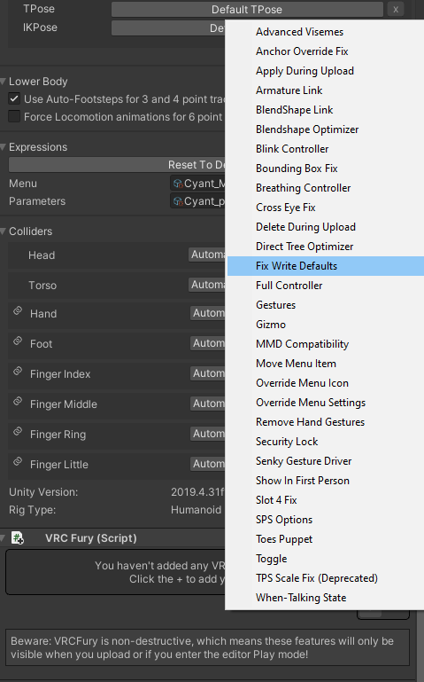The width and height of the screenshot is (424, 682).
Task: Click link icon beside Hand collider
Action: coord(18,311)
